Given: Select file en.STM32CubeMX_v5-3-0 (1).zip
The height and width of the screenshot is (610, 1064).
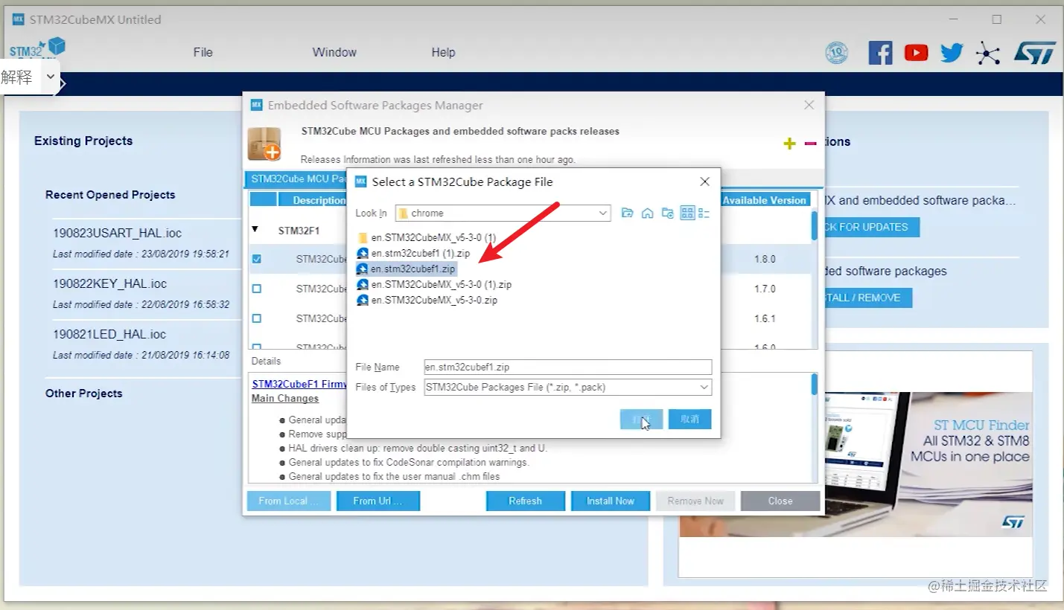Looking at the screenshot, I should tap(434, 284).
